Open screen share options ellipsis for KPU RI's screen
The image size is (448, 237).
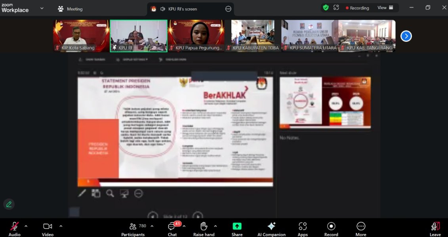click(228, 9)
